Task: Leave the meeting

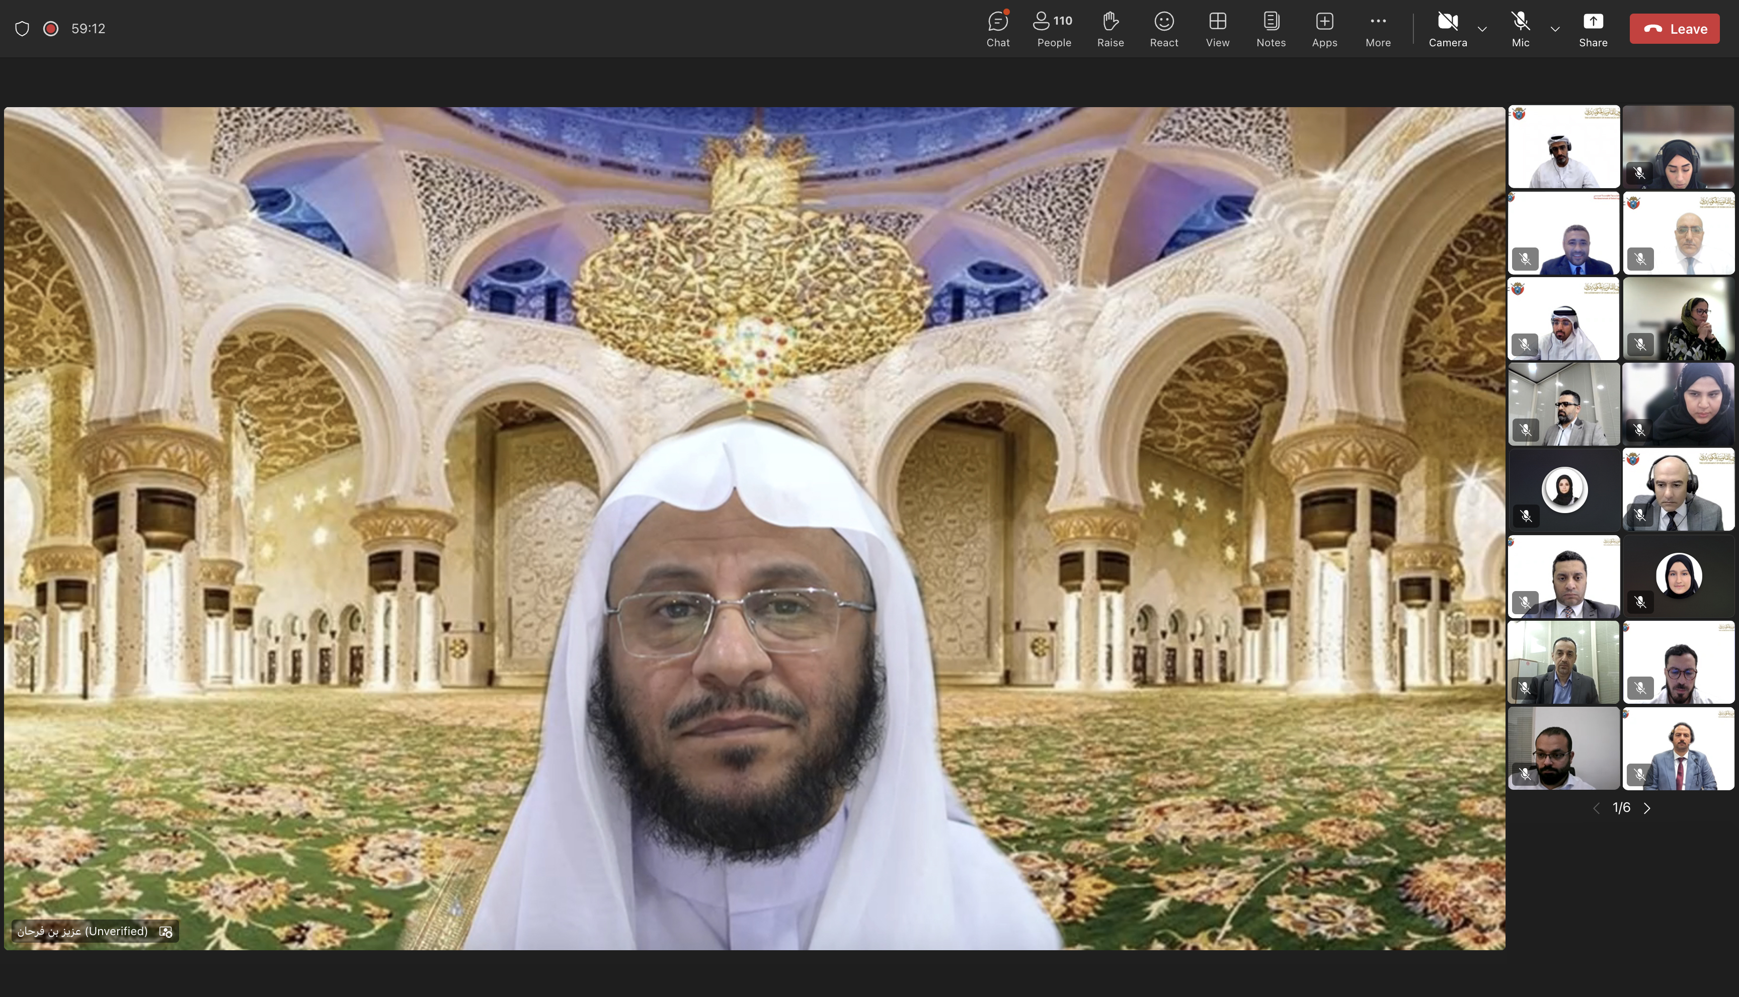Action: [1674, 29]
